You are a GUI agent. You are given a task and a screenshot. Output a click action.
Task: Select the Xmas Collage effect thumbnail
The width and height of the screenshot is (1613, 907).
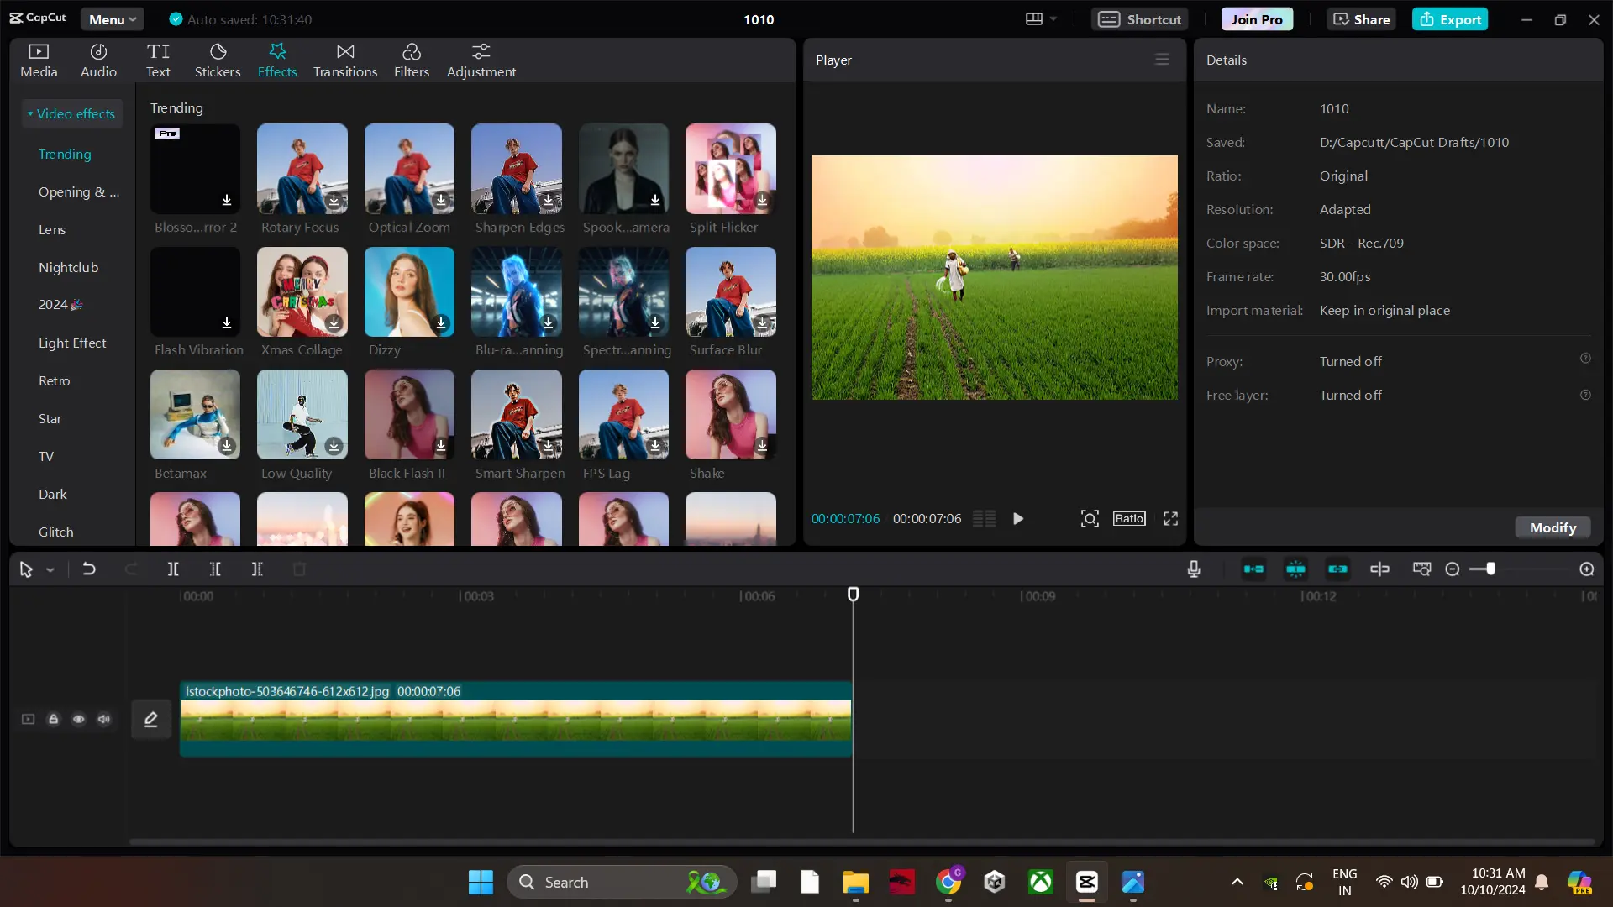pyautogui.click(x=302, y=291)
